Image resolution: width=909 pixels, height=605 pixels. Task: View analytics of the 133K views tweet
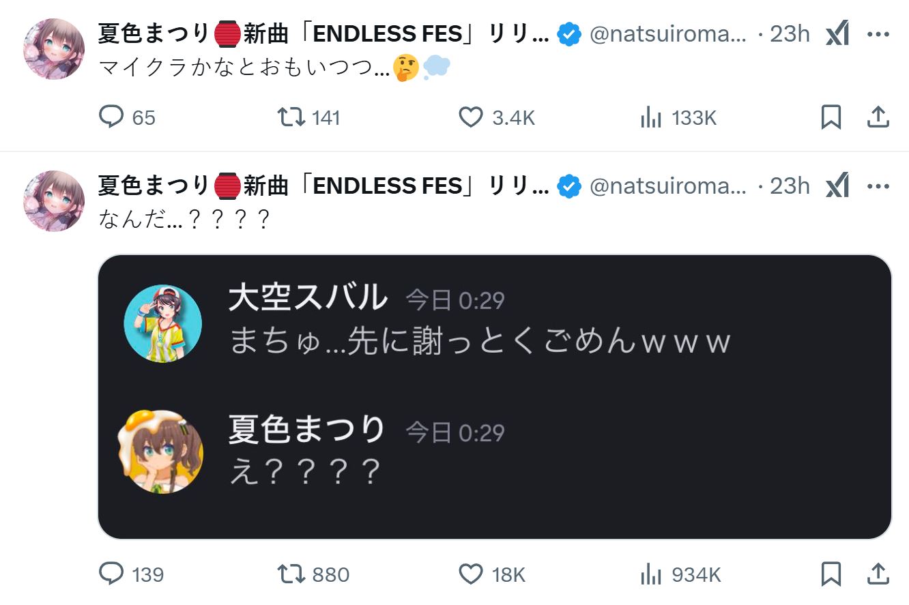pos(652,117)
